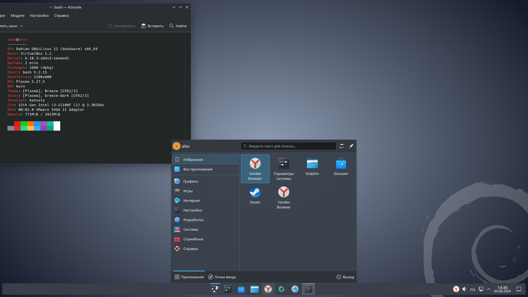The height and width of the screenshot is (297, 528).
Task: Click the application launcher taskbar icon
Action: pyautogui.click(x=215, y=289)
